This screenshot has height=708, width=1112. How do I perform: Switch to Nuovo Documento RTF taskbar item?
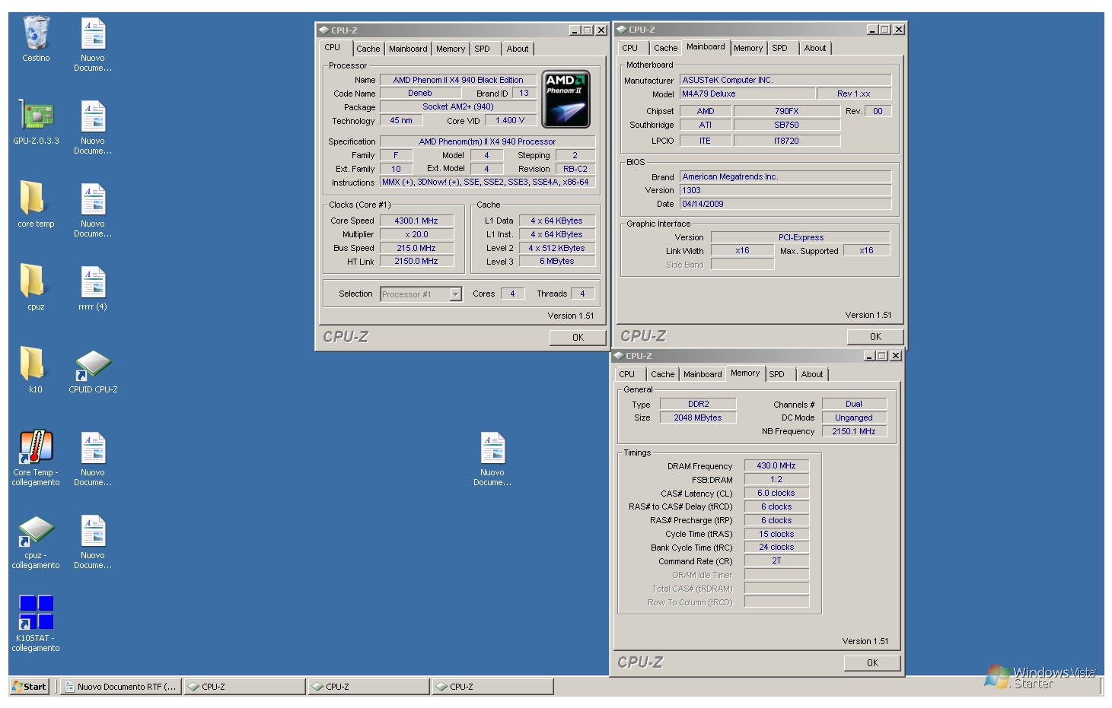(120, 687)
